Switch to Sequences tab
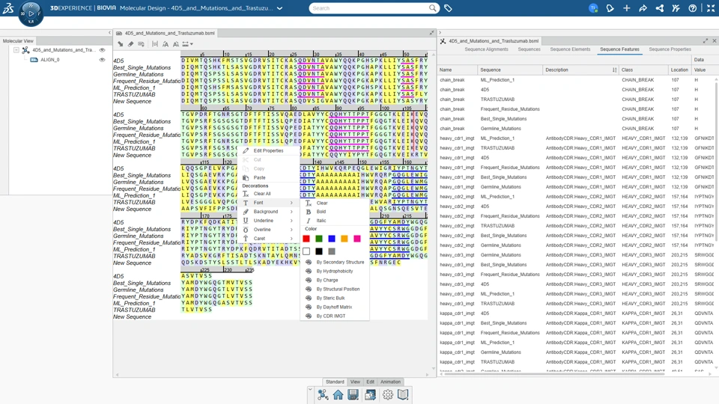719x404 pixels. click(529, 49)
